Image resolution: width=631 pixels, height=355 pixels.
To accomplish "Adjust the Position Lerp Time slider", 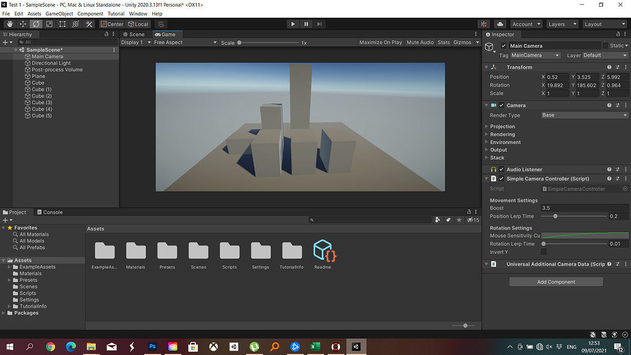I will click(x=555, y=216).
